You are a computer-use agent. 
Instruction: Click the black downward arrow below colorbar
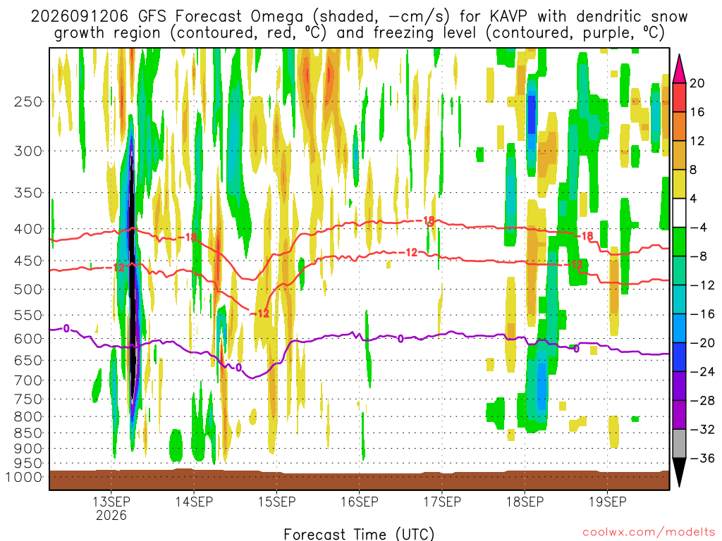679,473
